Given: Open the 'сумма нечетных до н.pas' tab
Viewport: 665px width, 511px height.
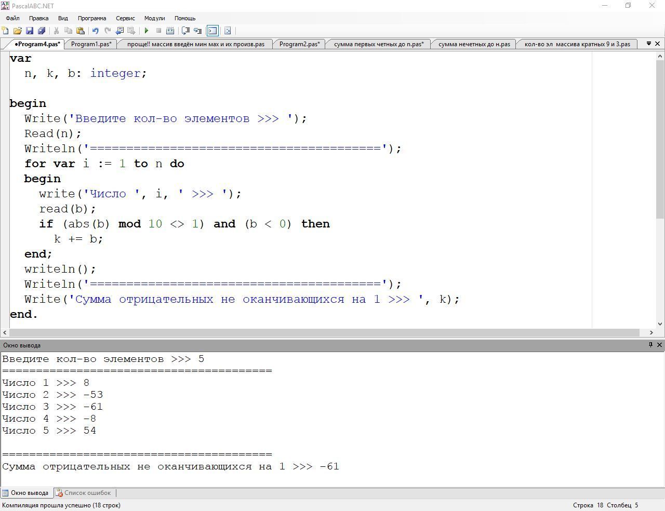Looking at the screenshot, I should pyautogui.click(x=474, y=44).
